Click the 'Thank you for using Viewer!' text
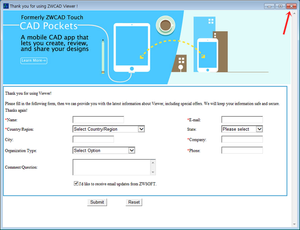 28,93
